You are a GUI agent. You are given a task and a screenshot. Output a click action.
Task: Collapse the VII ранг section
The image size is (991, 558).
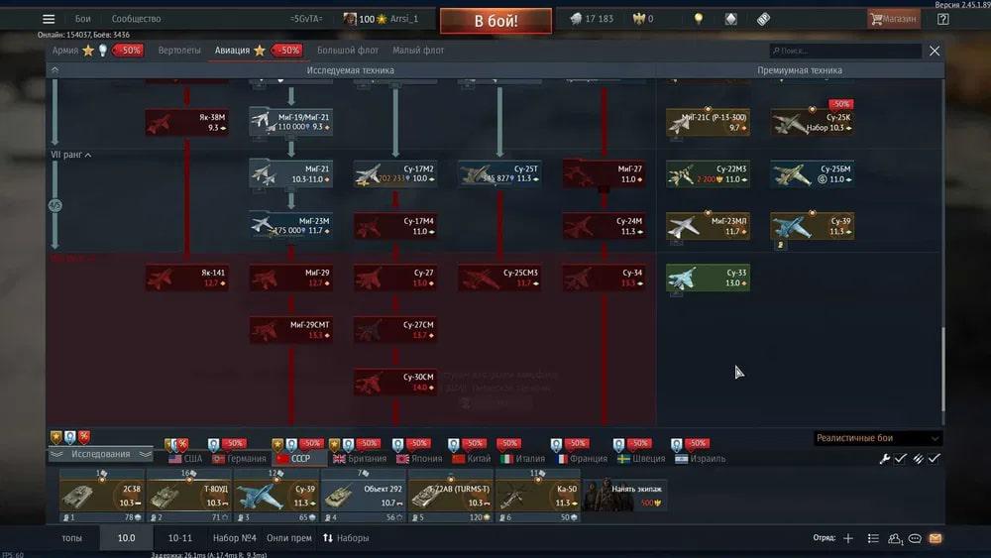point(88,156)
